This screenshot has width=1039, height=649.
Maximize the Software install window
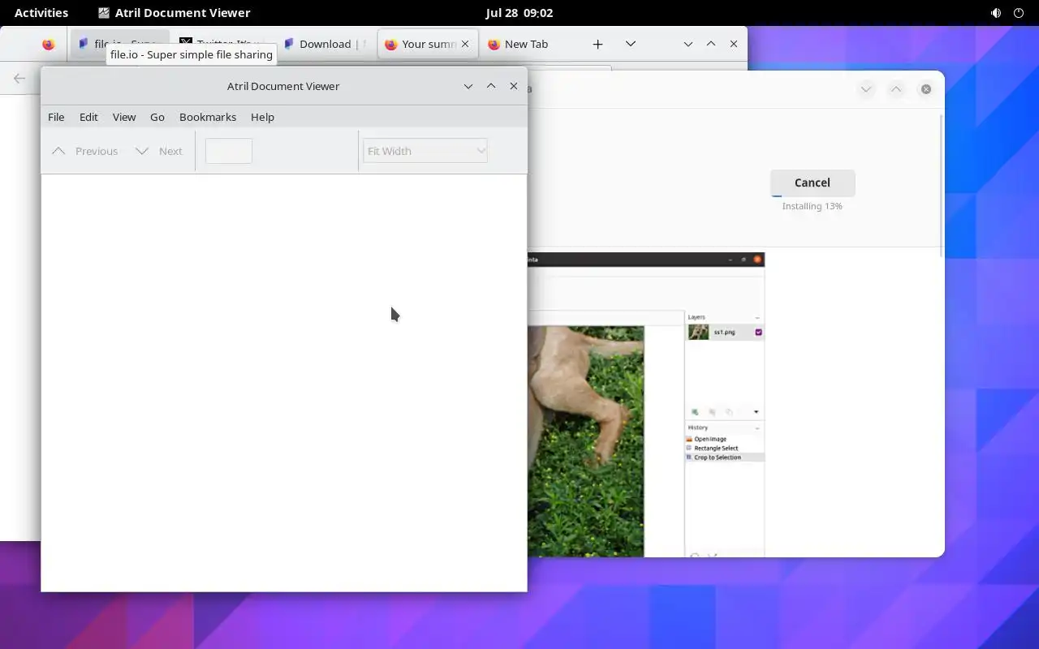tap(896, 89)
